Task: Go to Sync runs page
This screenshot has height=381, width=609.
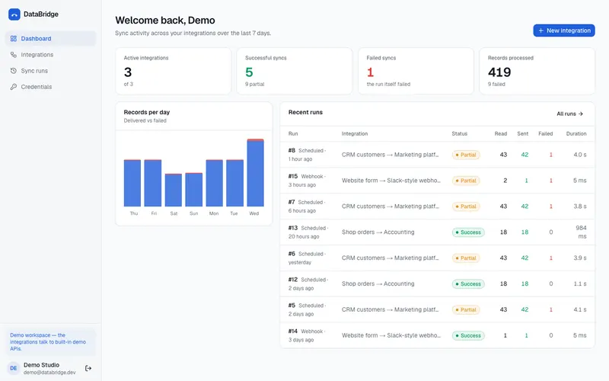Action: pos(50,71)
